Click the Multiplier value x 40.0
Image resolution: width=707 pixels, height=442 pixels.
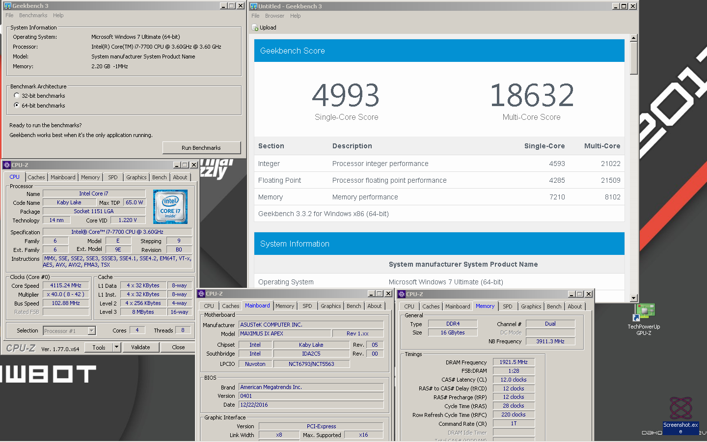click(x=66, y=294)
